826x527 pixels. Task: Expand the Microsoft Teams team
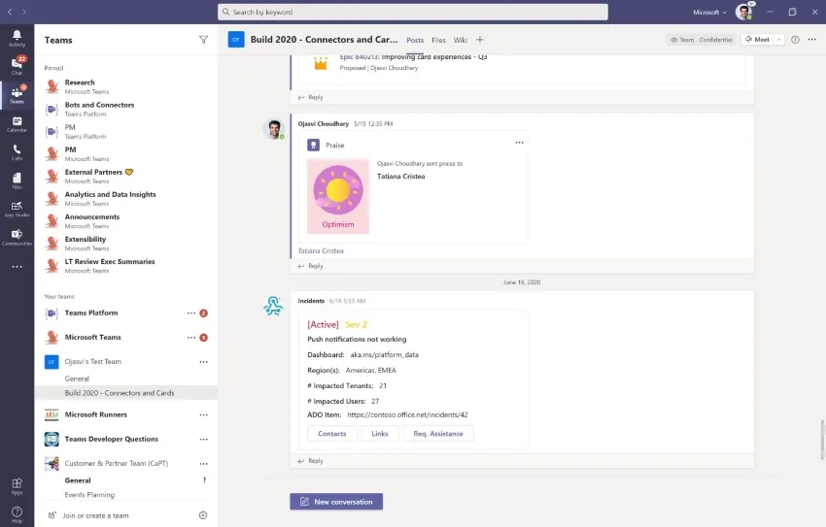click(92, 337)
